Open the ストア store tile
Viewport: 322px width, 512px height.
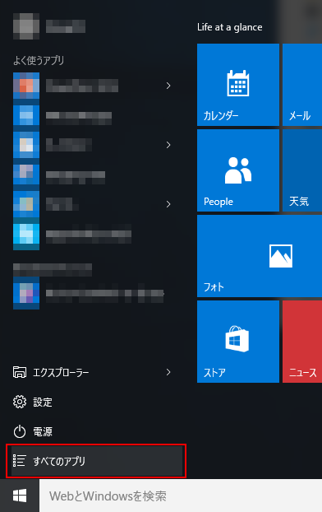coord(238,342)
